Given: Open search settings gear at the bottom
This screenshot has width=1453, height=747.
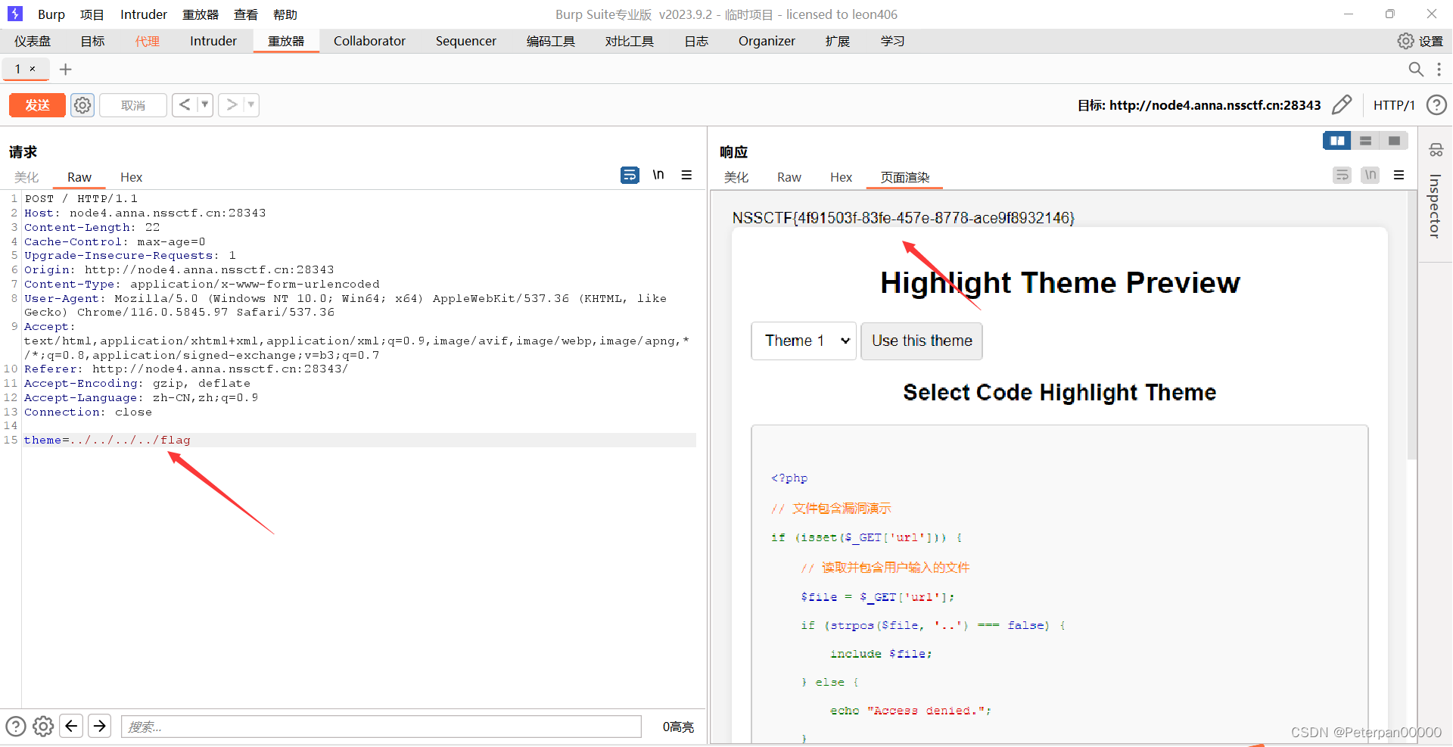Looking at the screenshot, I should tap(43, 727).
